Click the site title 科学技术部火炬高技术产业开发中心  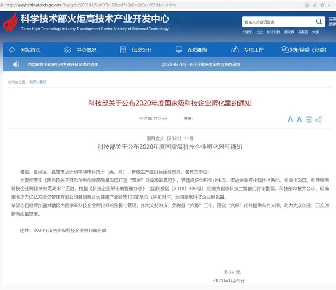pos(95,19)
